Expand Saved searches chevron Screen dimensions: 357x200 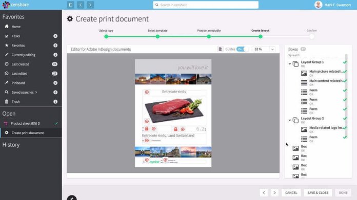click(x=36, y=93)
